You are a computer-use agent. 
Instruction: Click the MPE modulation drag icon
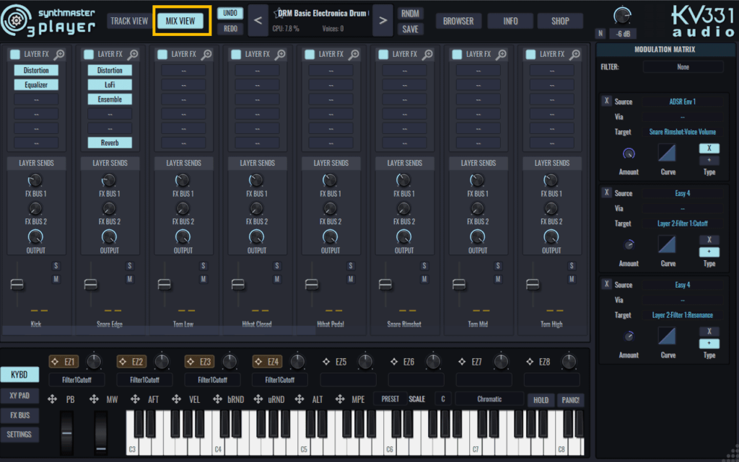[x=340, y=399]
